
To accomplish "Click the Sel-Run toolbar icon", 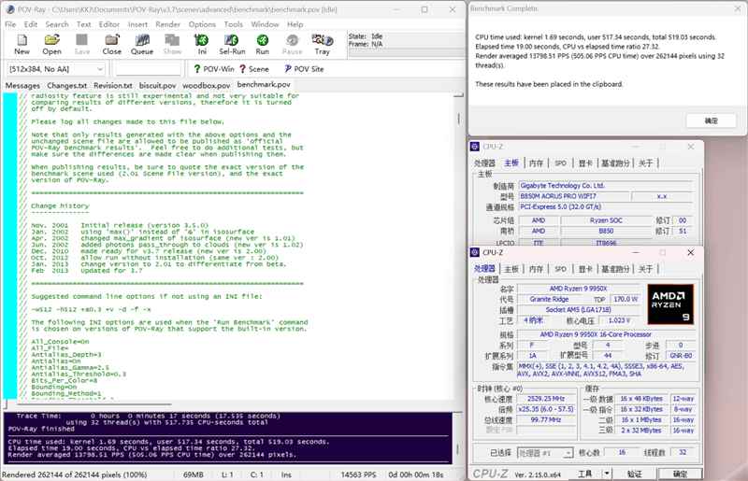I will tap(232, 45).
